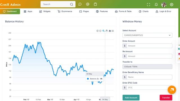Click the Enter IFSC Code label
The height and width of the screenshot is (101, 180).
coord(130,83)
